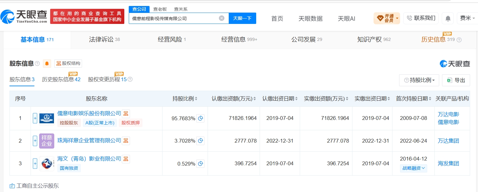The image size is (478, 192).
Task: Expand the 战略融资 tag dropdown
Action: (413, 168)
